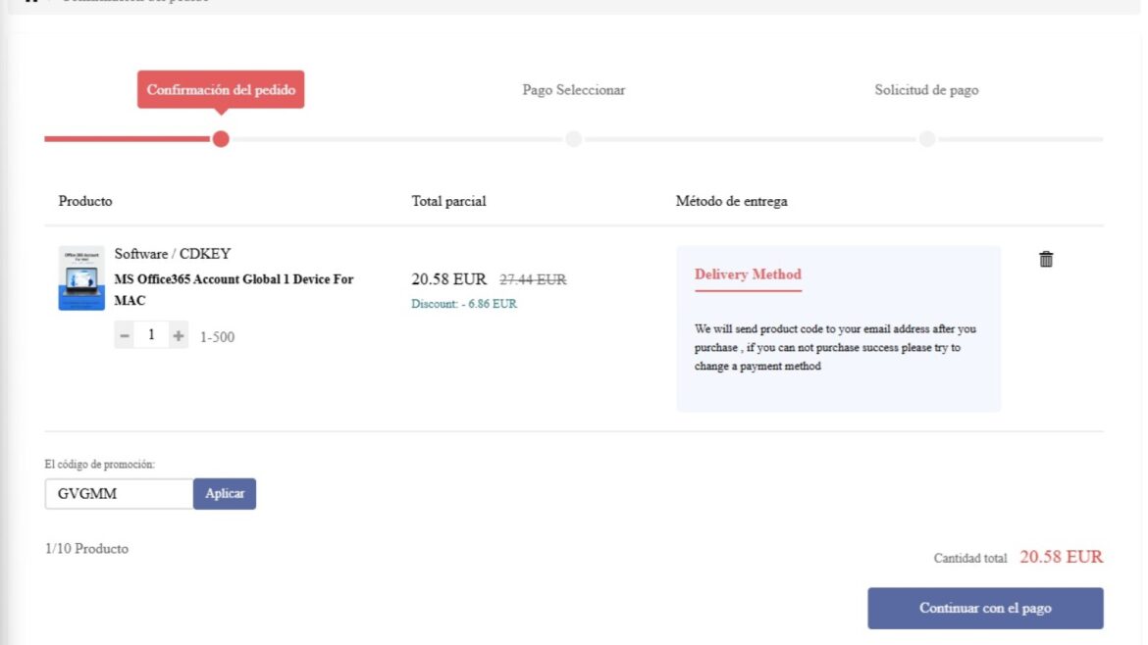Click the struck-through 27.44 EUR price
The width and height of the screenshot is (1148, 645).
[533, 279]
